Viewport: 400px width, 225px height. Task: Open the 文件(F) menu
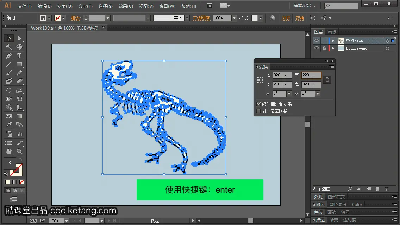point(25,6)
